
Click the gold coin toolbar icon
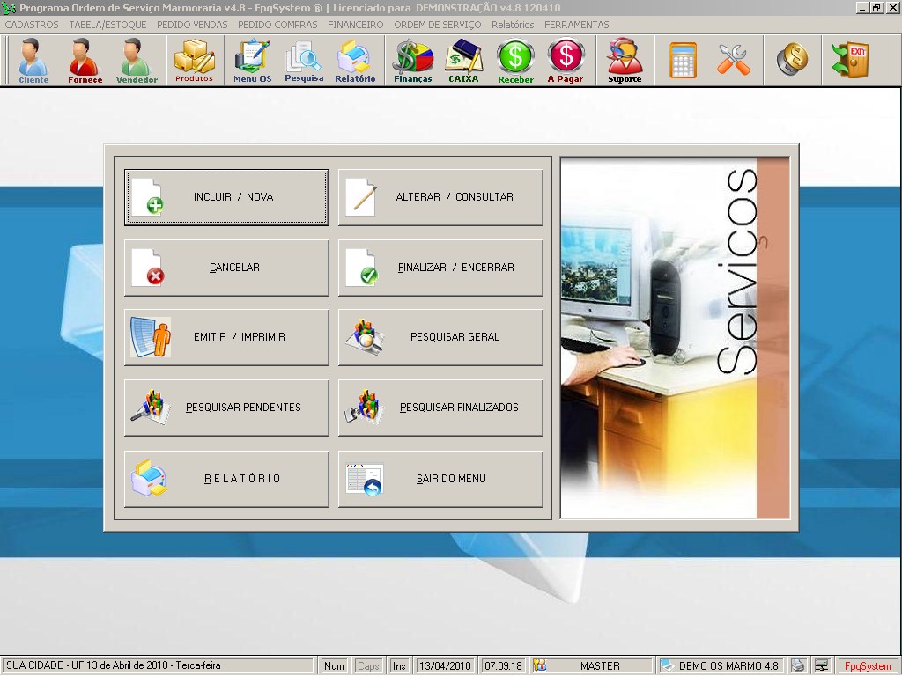pos(792,60)
